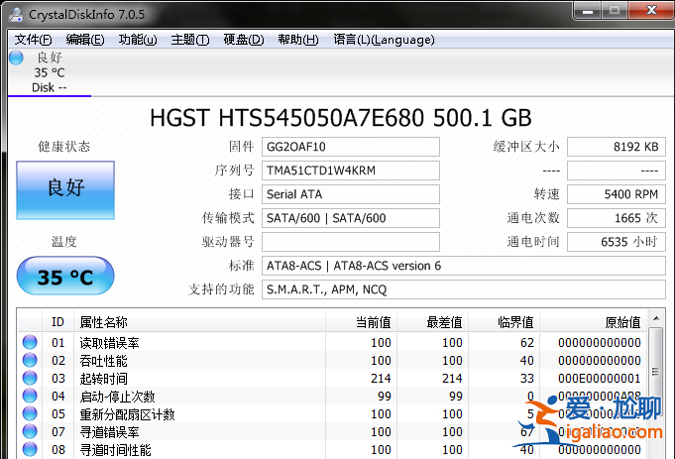This screenshot has height=459, width=675.
Task: Click the 临界值 column header
Action: tap(505, 322)
